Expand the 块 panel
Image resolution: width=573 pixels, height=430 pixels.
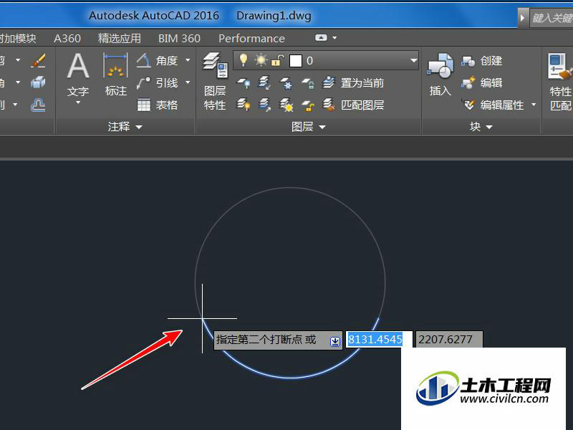pyautogui.click(x=481, y=127)
